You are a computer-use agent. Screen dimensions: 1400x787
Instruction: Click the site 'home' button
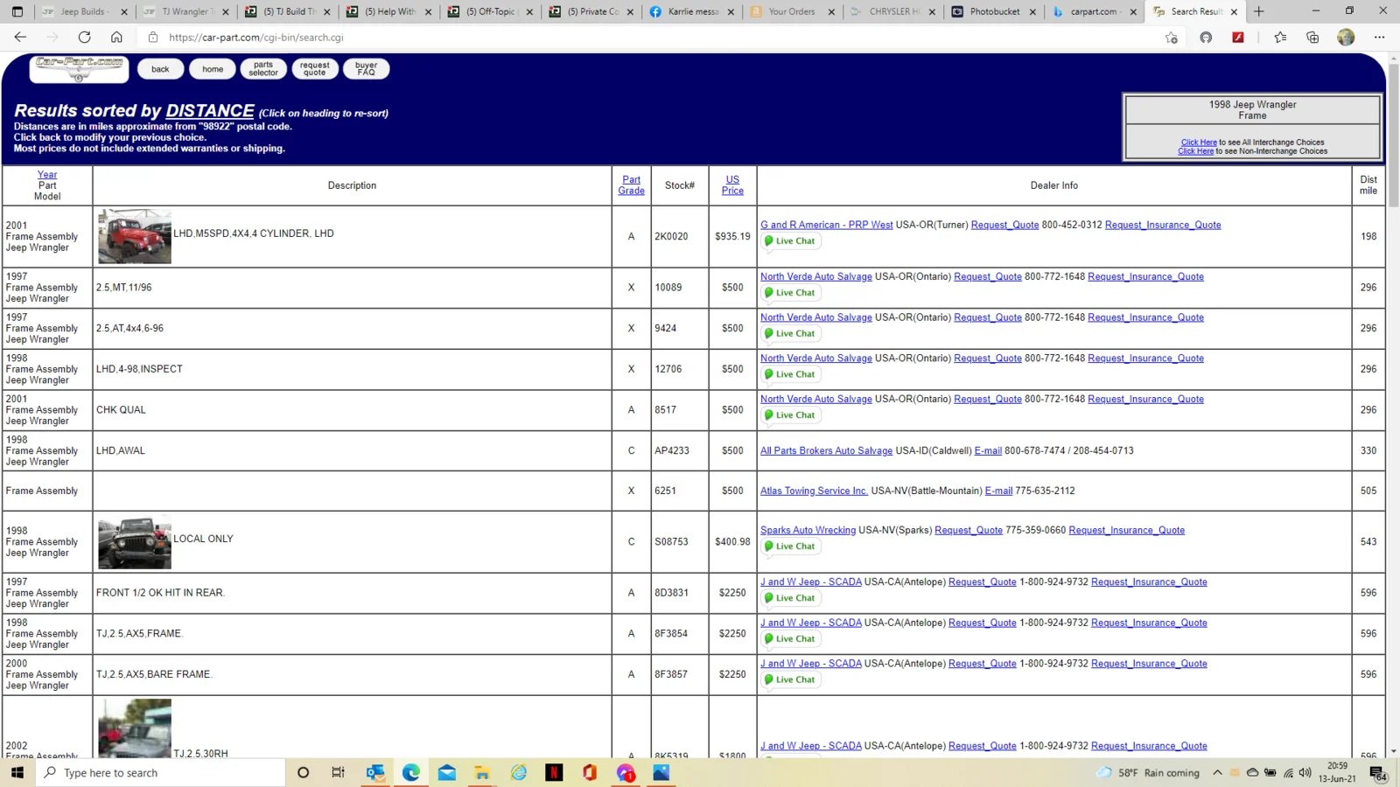point(213,69)
